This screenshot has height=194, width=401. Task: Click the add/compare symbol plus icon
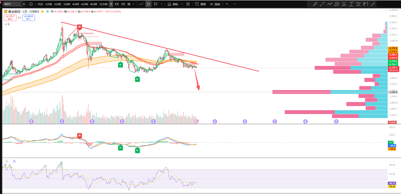tap(31, 4)
